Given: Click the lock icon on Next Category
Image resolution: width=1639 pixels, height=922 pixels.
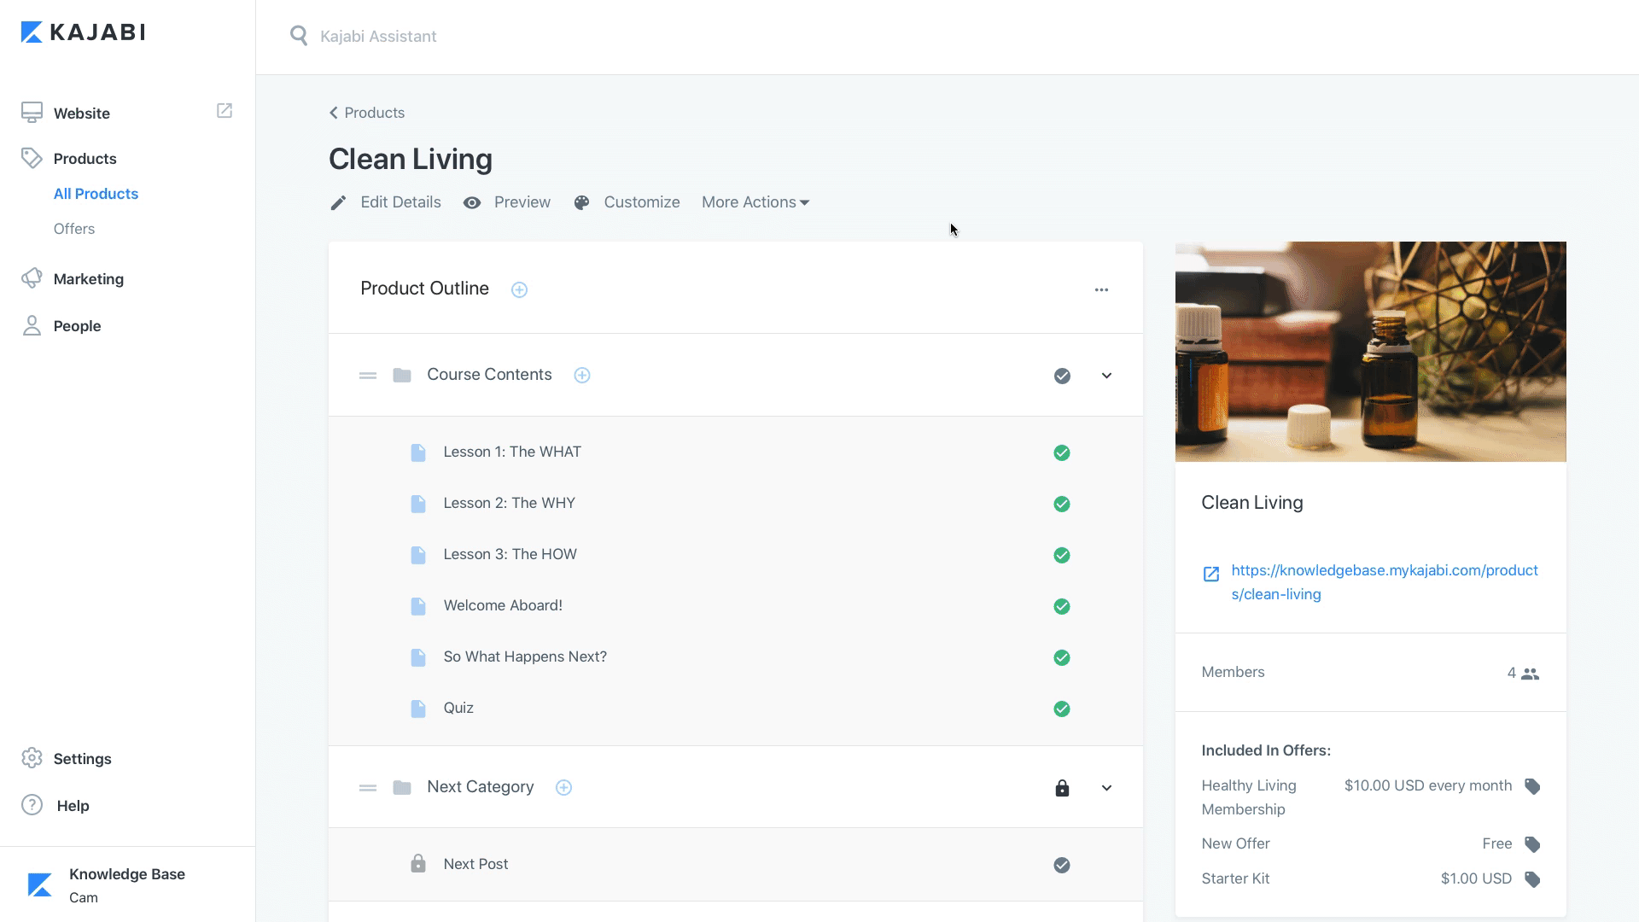Looking at the screenshot, I should pyautogui.click(x=1062, y=788).
